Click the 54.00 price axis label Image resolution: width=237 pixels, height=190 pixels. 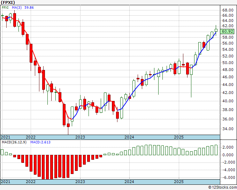(228, 50)
